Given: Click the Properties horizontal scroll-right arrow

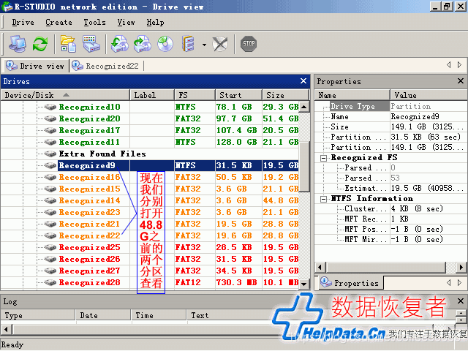Looking at the screenshot, I should [x=461, y=267].
